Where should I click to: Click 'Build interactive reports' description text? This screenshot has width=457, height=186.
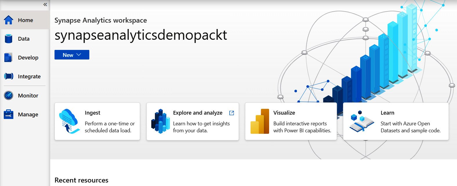point(302,127)
